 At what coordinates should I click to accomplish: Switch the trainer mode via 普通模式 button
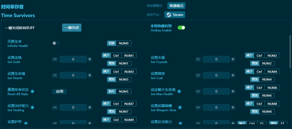pos(176,6)
